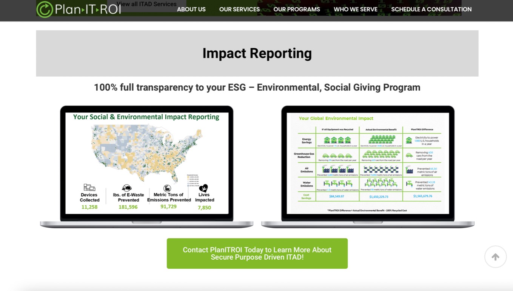Select the $1,565,679.76 difference value

[x=423, y=196]
